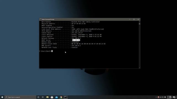Click the Realtek PCIe GbE Family Controller text
177x99 pixels.
85,22
